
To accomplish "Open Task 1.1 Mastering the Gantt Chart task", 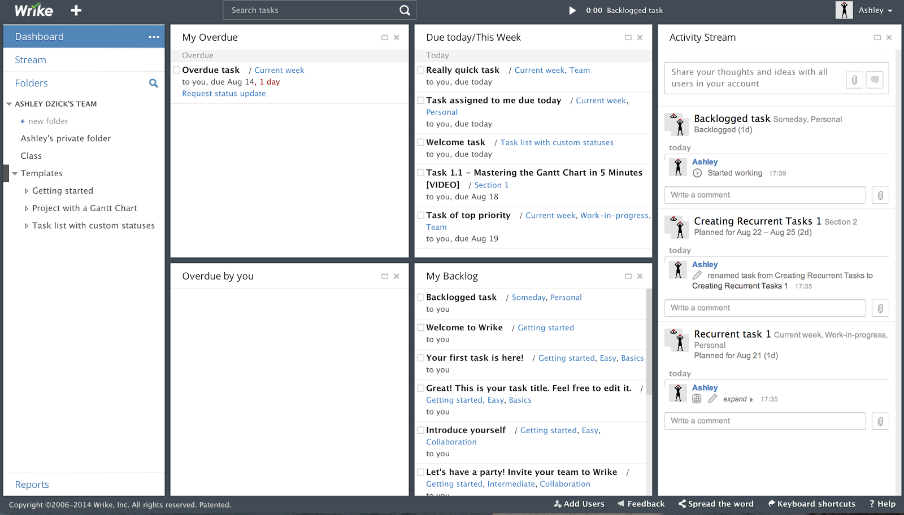I will [534, 178].
